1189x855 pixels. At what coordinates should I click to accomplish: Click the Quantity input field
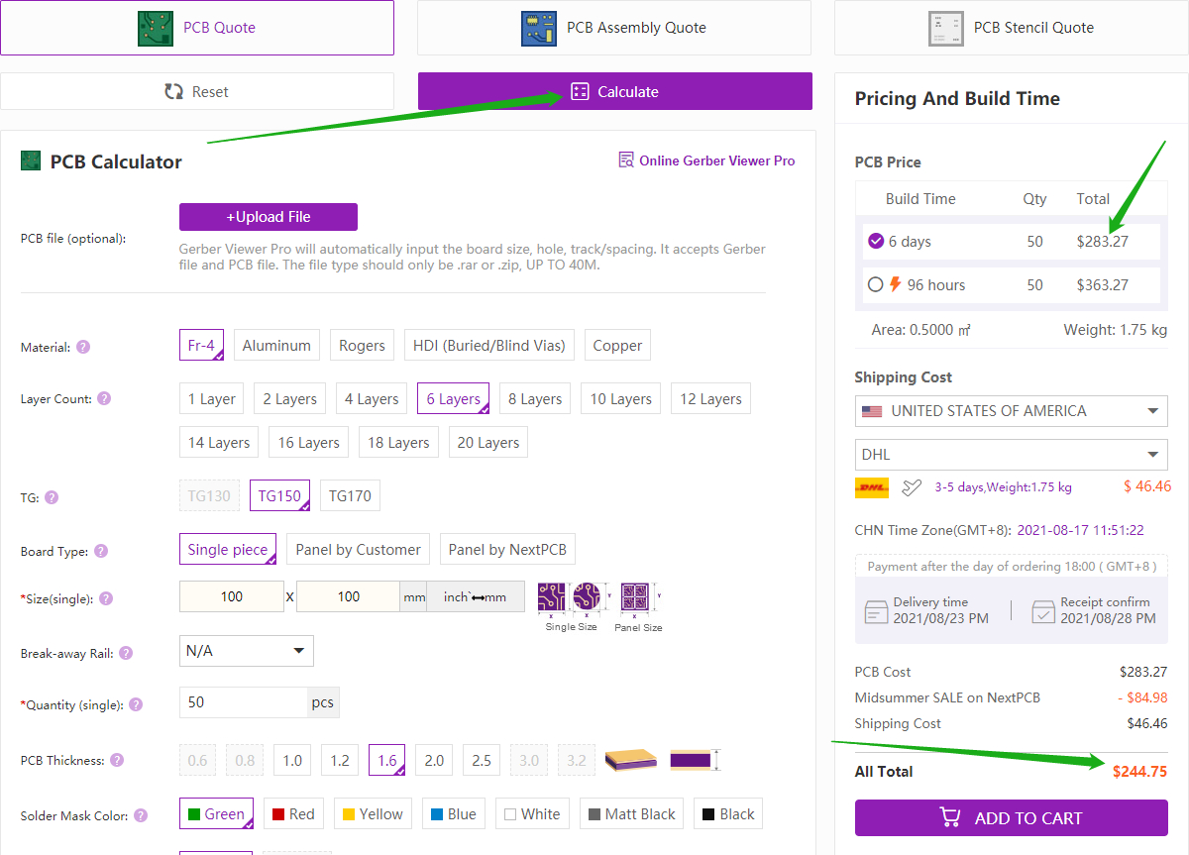coord(243,702)
